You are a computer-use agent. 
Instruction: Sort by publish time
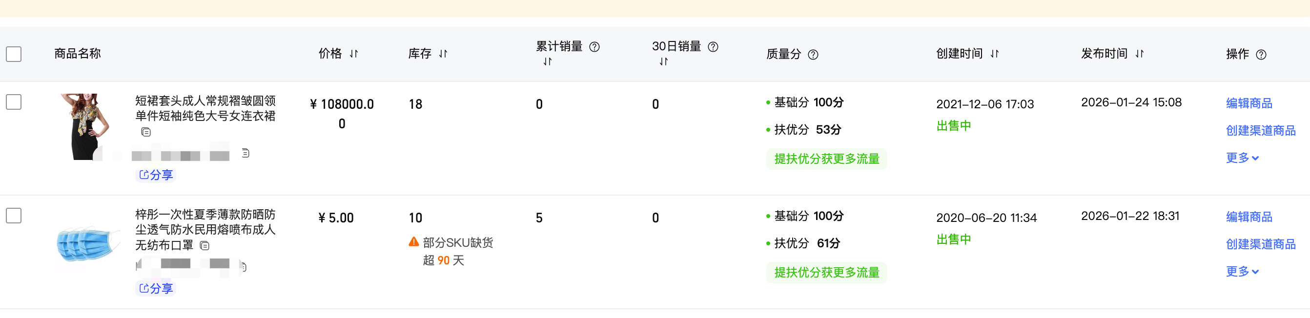coord(1140,54)
